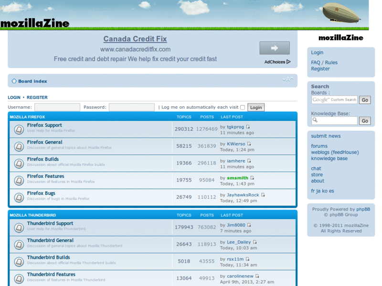Viewport: 382px width, 286px height.
Task: Open the weblogs (feedHouse) link
Action: pos(335,153)
